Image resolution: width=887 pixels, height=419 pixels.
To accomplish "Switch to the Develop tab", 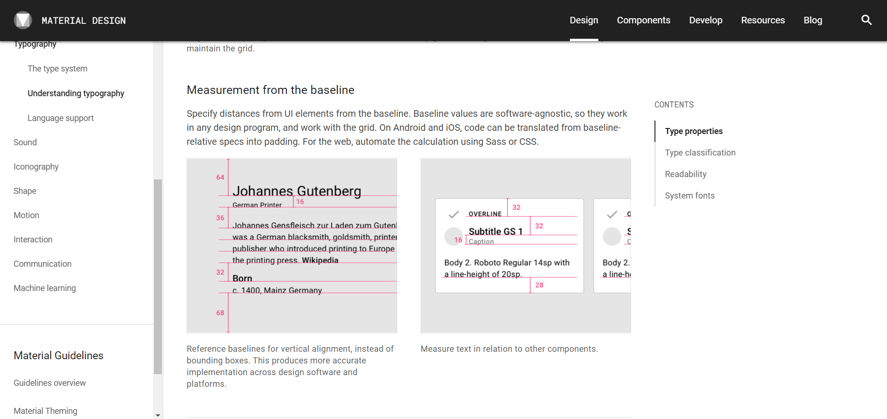I will (x=705, y=20).
